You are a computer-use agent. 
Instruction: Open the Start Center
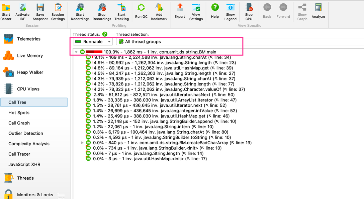(x=6, y=12)
